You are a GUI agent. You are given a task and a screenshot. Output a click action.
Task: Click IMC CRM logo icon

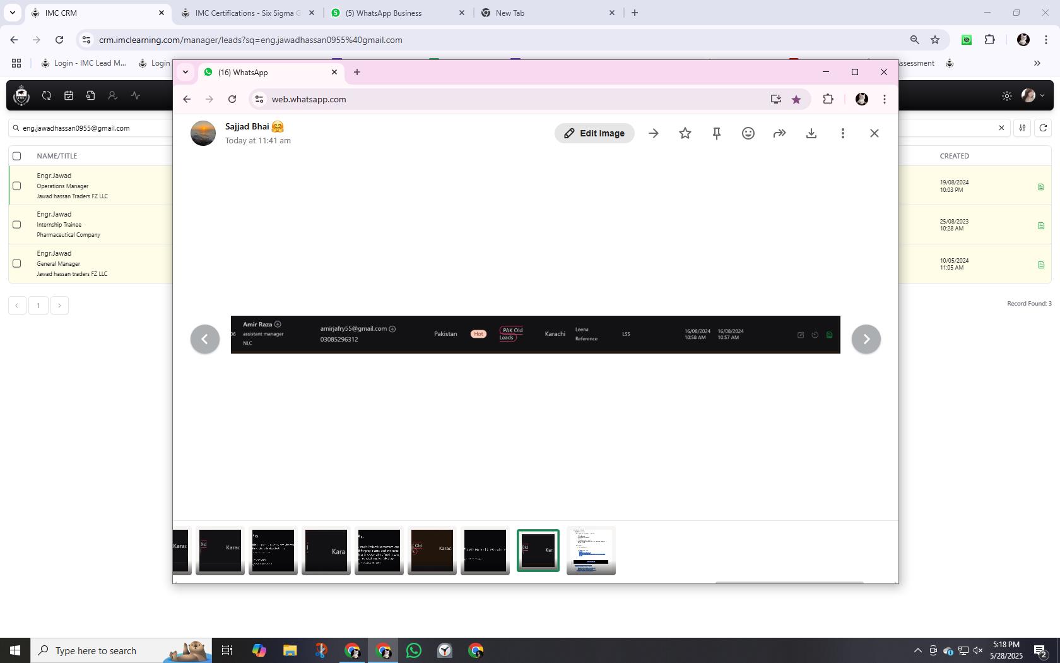(21, 95)
